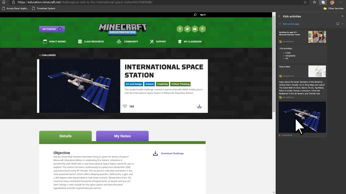
Task: Go back from the Kids activities collection
Action: click(x=279, y=16)
